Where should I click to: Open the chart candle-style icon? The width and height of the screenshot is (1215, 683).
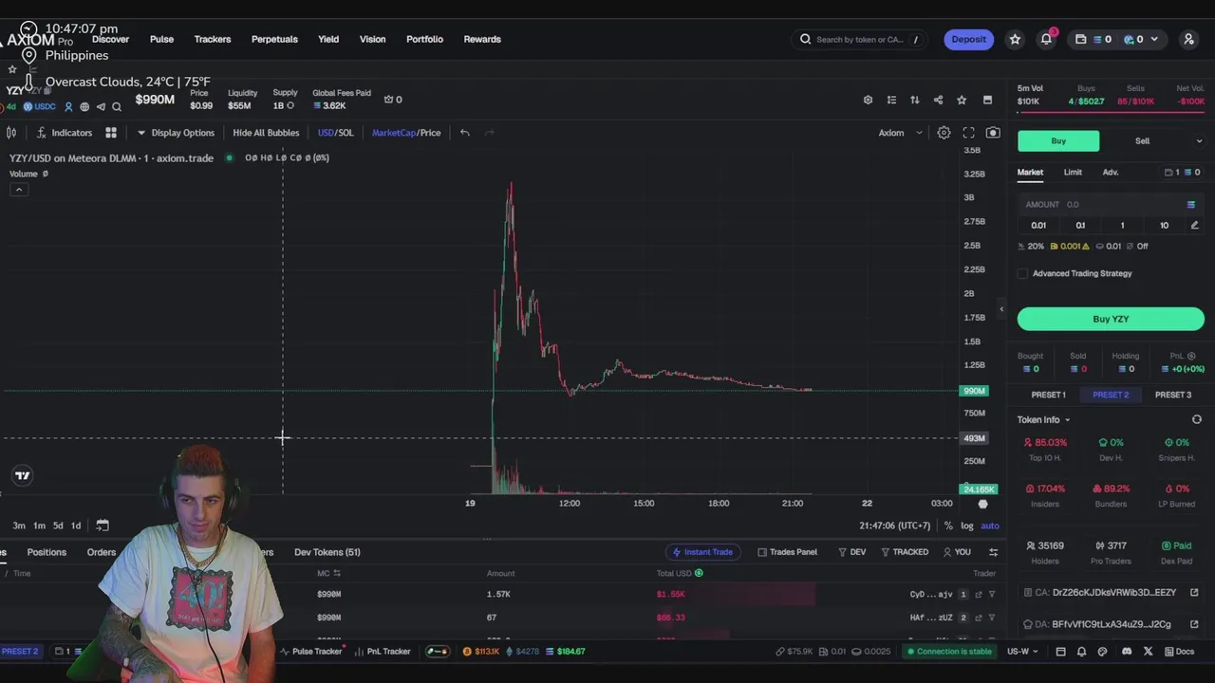(x=11, y=133)
